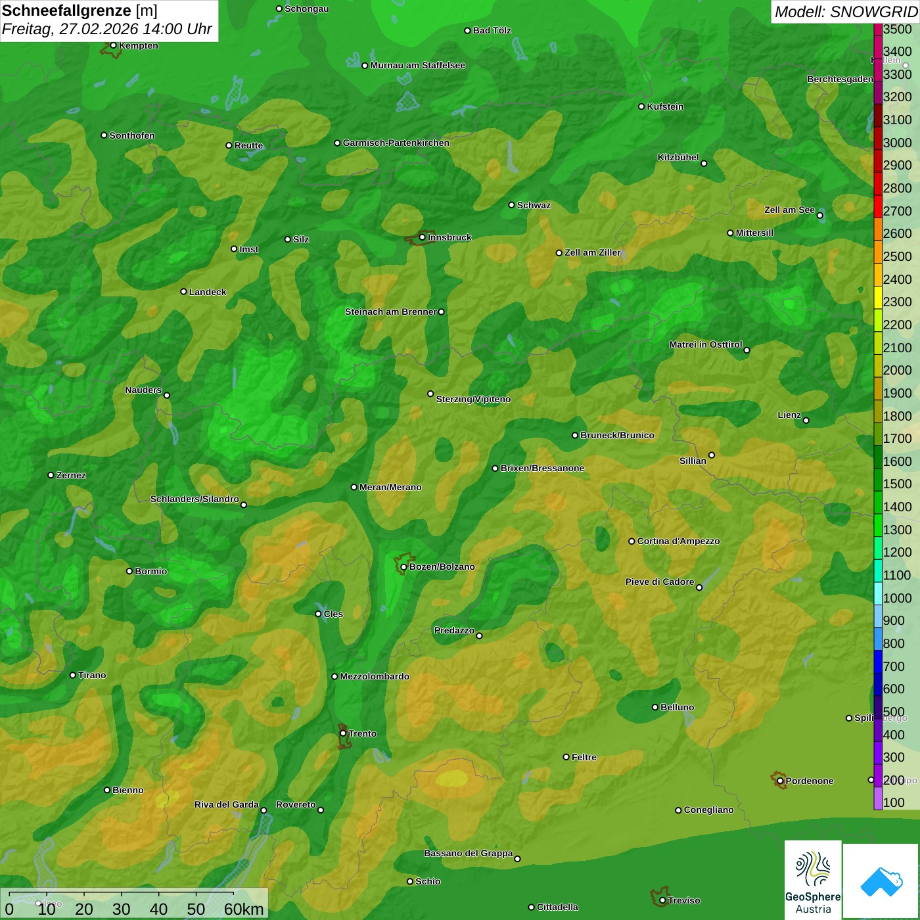920x920 pixels.
Task: Click the Imst label
Action: tap(248, 249)
